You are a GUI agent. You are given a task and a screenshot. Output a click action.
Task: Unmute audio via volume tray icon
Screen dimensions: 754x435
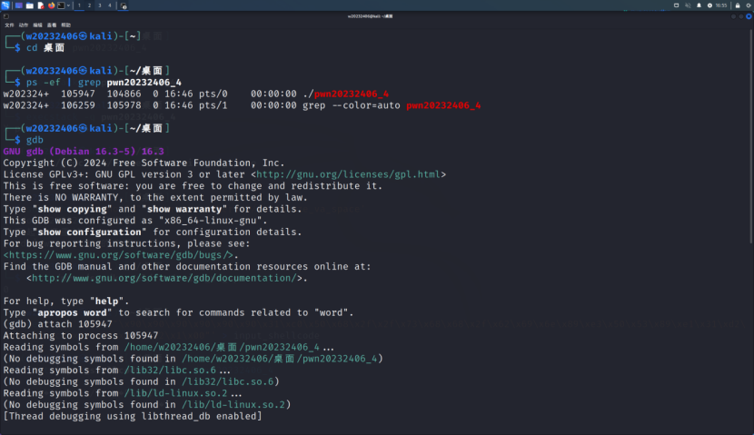[x=688, y=5]
